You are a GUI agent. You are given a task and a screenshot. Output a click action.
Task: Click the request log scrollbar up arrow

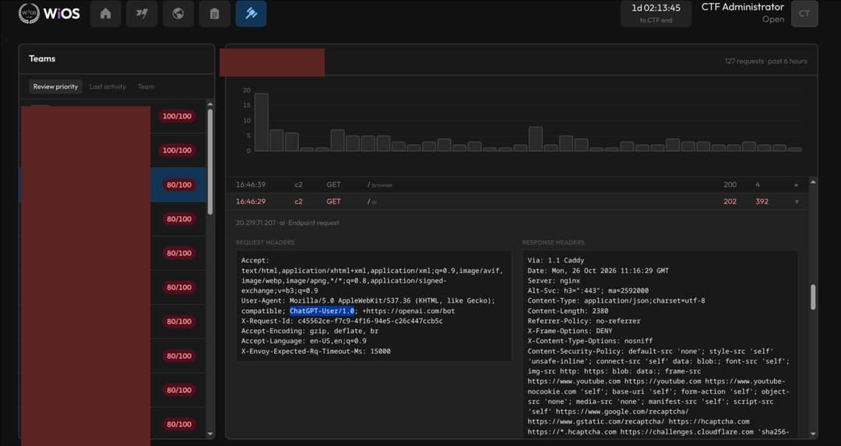812,182
